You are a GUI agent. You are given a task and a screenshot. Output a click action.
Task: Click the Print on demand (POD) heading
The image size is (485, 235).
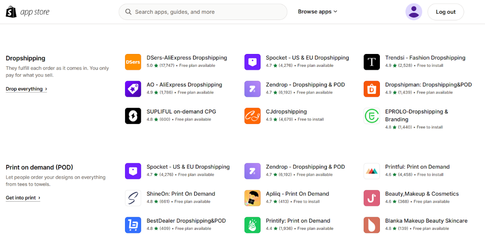39,167
